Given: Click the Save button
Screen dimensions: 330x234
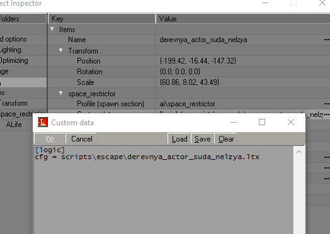Looking at the screenshot, I should (202, 139).
